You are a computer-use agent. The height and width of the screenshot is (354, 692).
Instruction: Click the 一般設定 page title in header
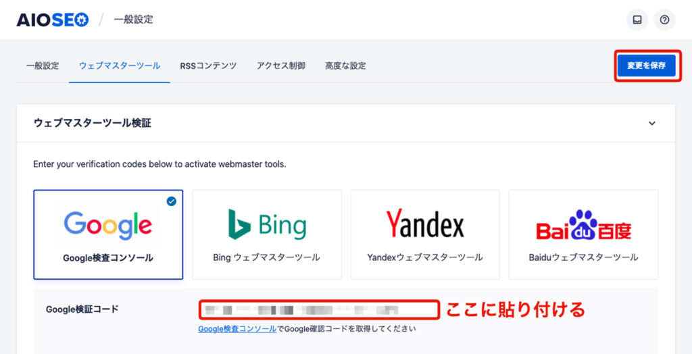[x=133, y=20]
